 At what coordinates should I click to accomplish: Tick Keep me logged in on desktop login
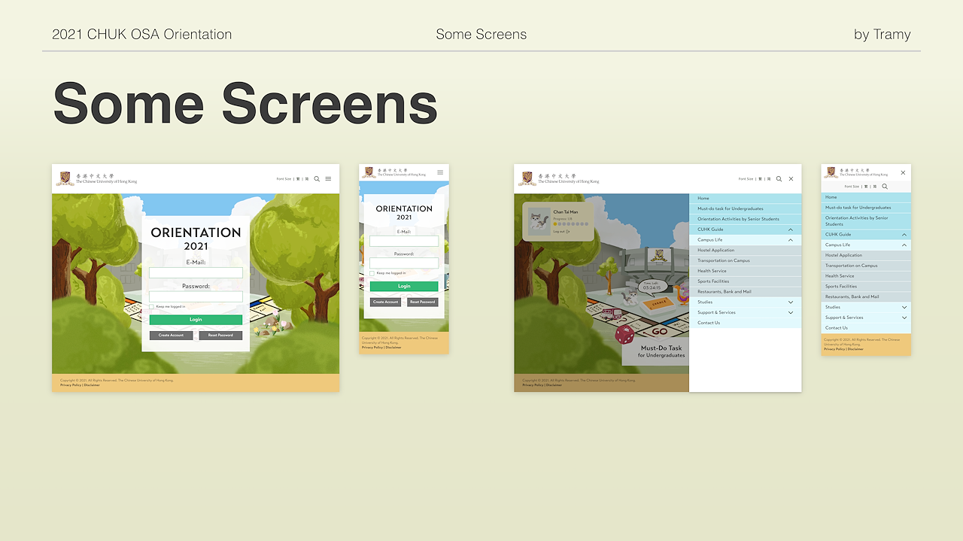click(x=151, y=306)
